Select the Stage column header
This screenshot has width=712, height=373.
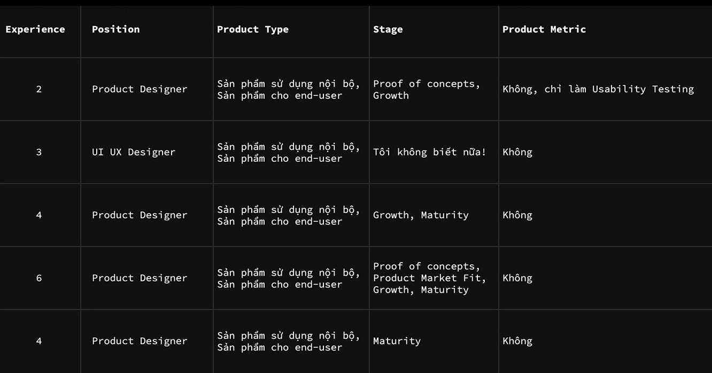click(x=388, y=29)
